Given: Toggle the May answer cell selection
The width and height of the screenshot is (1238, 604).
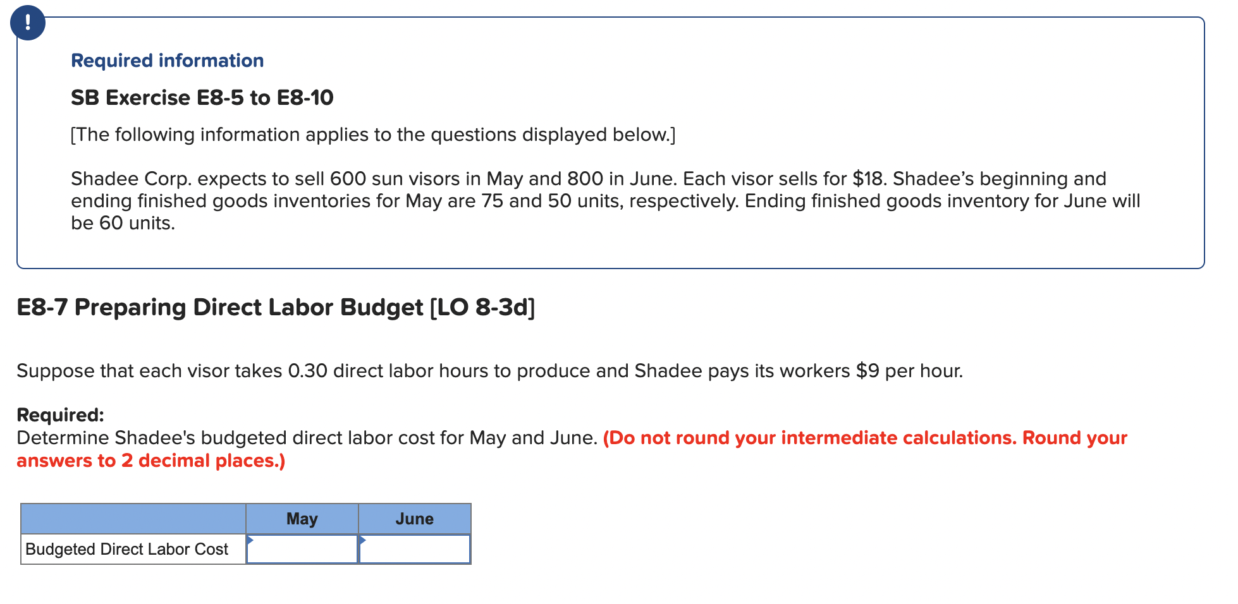Looking at the screenshot, I should 302,549.
